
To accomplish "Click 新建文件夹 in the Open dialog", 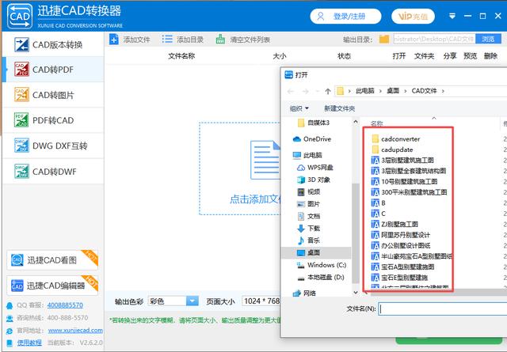I will [340, 108].
